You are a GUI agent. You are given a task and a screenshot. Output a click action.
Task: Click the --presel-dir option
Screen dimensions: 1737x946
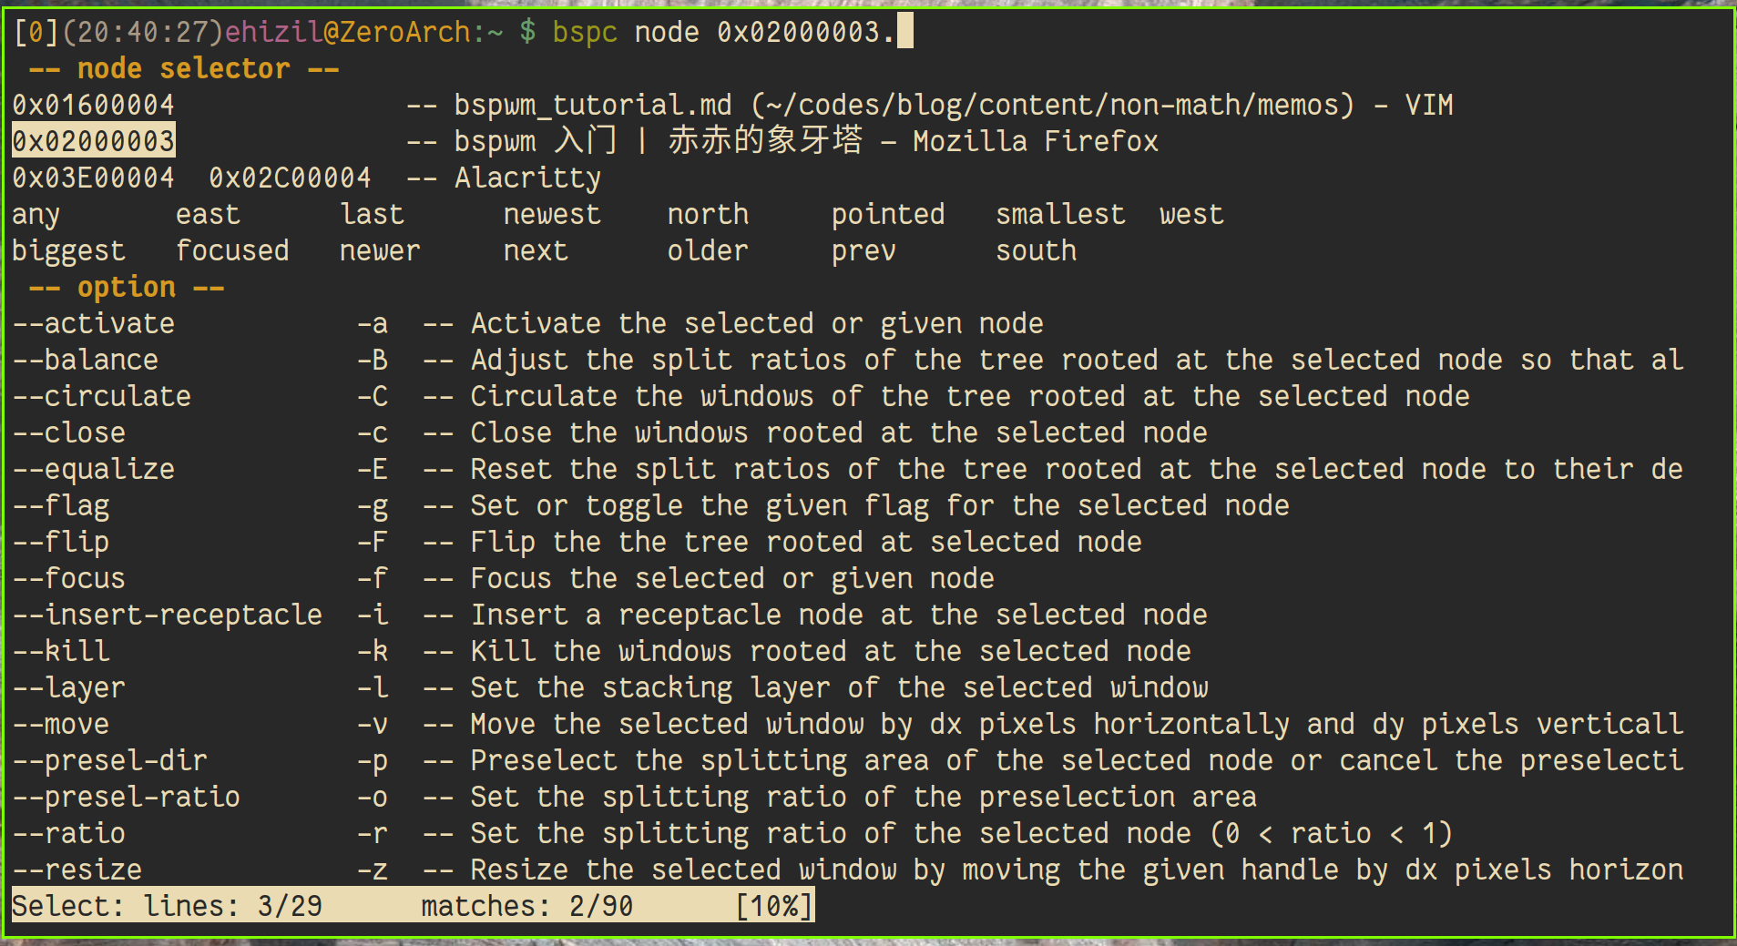click(x=109, y=760)
